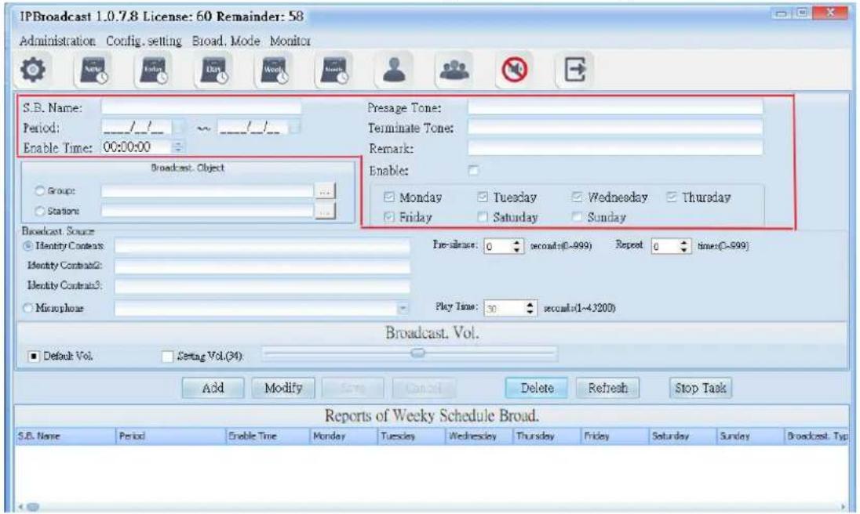Toggle the Default Vol. checkbox
Screen dimensions: 860x514
pos(34,357)
